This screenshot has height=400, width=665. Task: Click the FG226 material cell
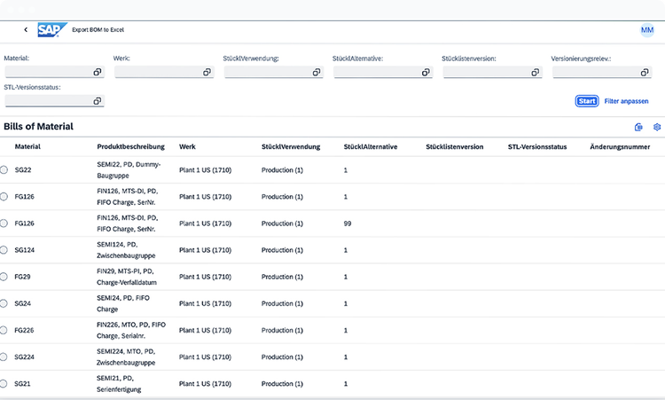24,330
